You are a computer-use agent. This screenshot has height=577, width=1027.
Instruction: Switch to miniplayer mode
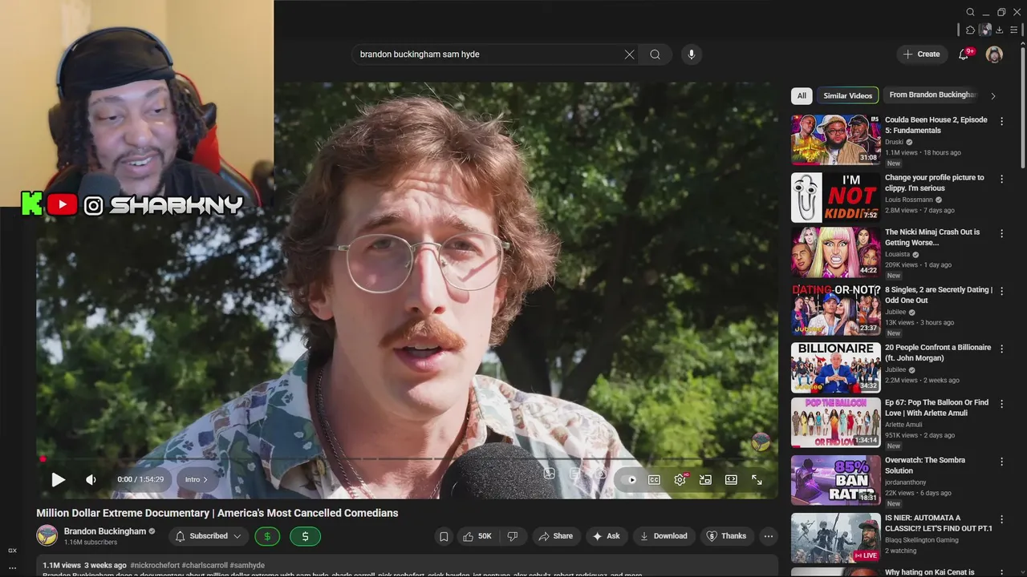click(x=705, y=479)
